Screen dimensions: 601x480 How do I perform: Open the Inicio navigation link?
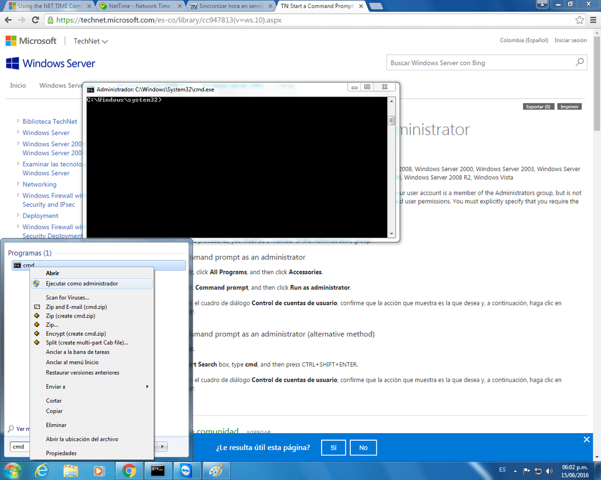tap(18, 86)
